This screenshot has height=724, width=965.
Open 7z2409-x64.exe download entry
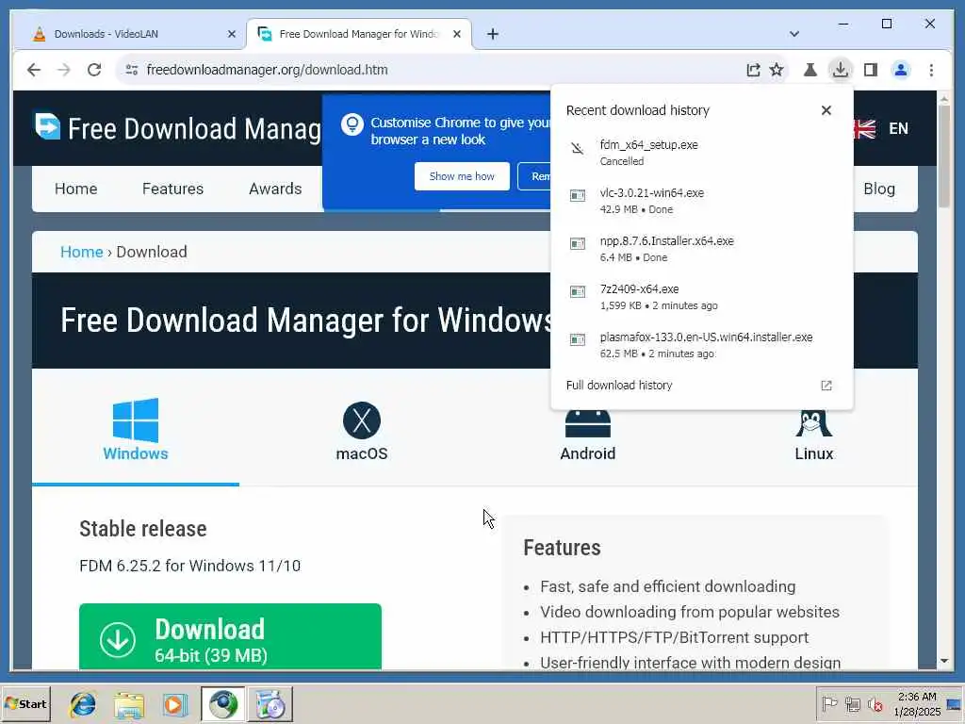click(x=701, y=297)
